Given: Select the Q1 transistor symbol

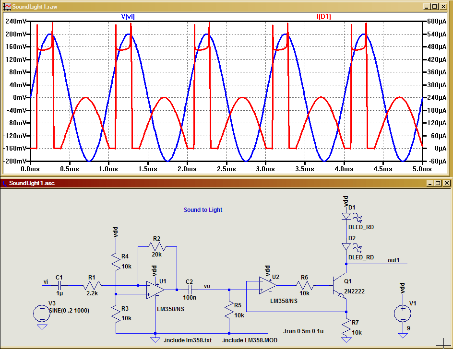Looking at the screenshot, I should click(340, 286).
